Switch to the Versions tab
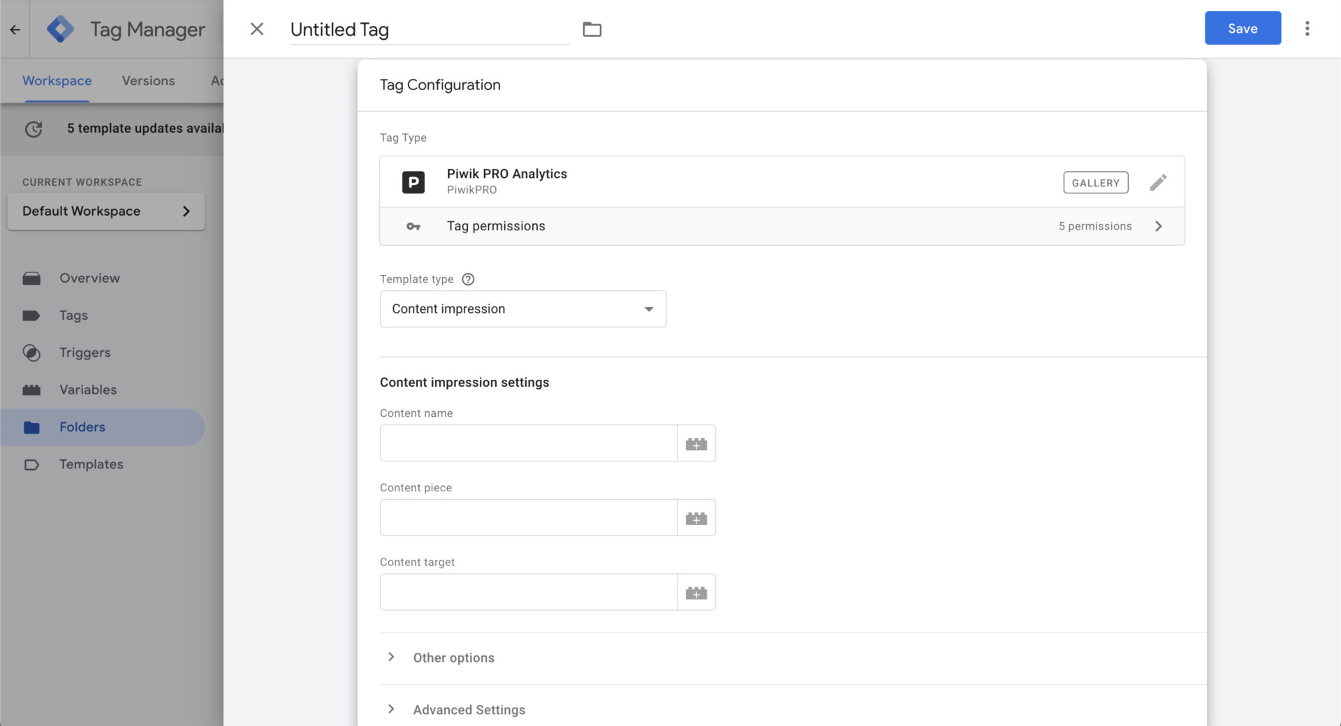Image resolution: width=1341 pixels, height=726 pixels. point(148,80)
